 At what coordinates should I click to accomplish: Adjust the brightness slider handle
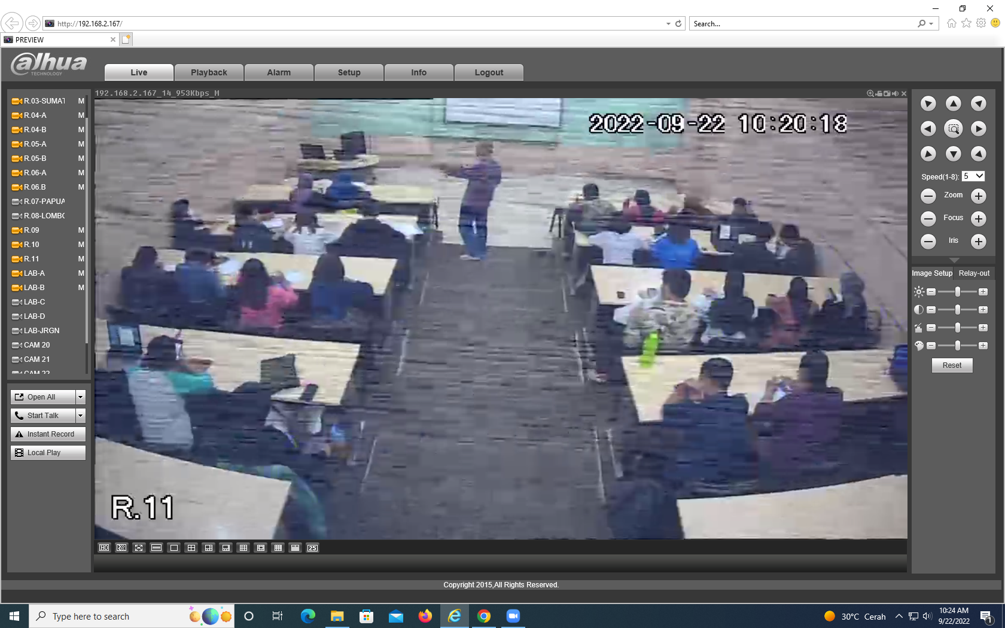pos(958,292)
